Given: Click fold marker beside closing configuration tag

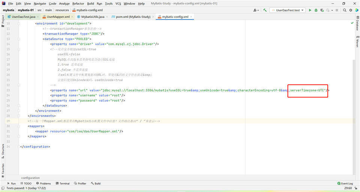Looking at the screenshot, I should coord(19,147).
